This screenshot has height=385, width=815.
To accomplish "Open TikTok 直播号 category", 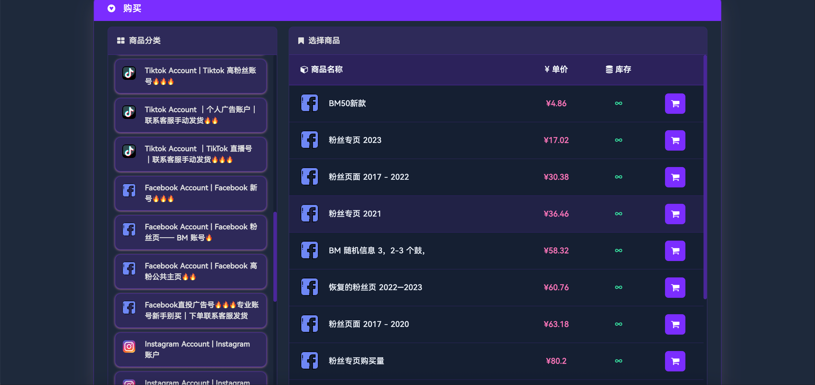I will (190, 154).
